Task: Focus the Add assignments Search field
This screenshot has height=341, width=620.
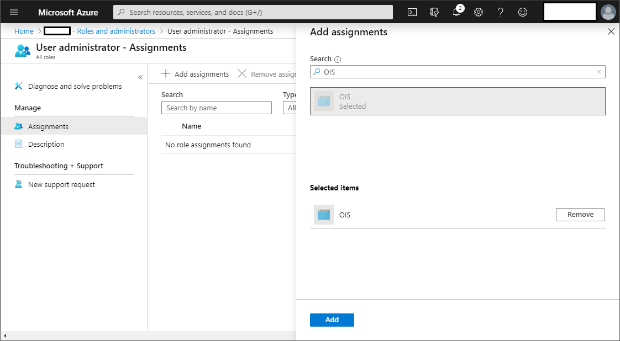Action: [x=458, y=72]
